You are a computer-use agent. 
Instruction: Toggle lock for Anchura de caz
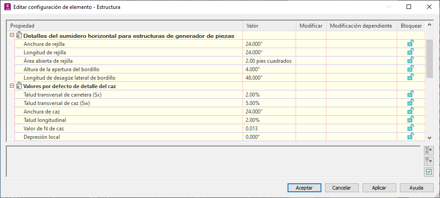[x=410, y=111]
